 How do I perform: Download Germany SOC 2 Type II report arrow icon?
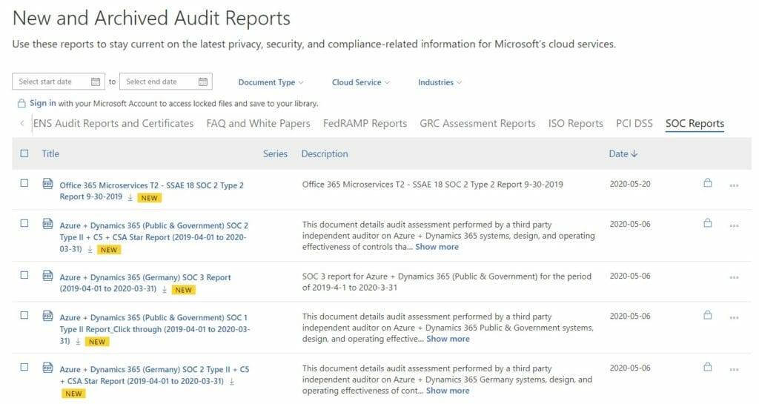(x=232, y=381)
